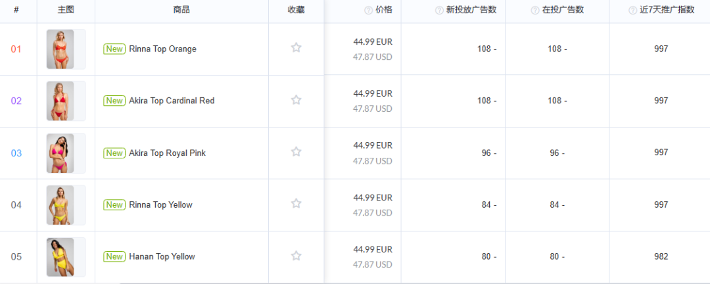
Task: Click help icon beside 在投广告数 header
Action: (536, 11)
